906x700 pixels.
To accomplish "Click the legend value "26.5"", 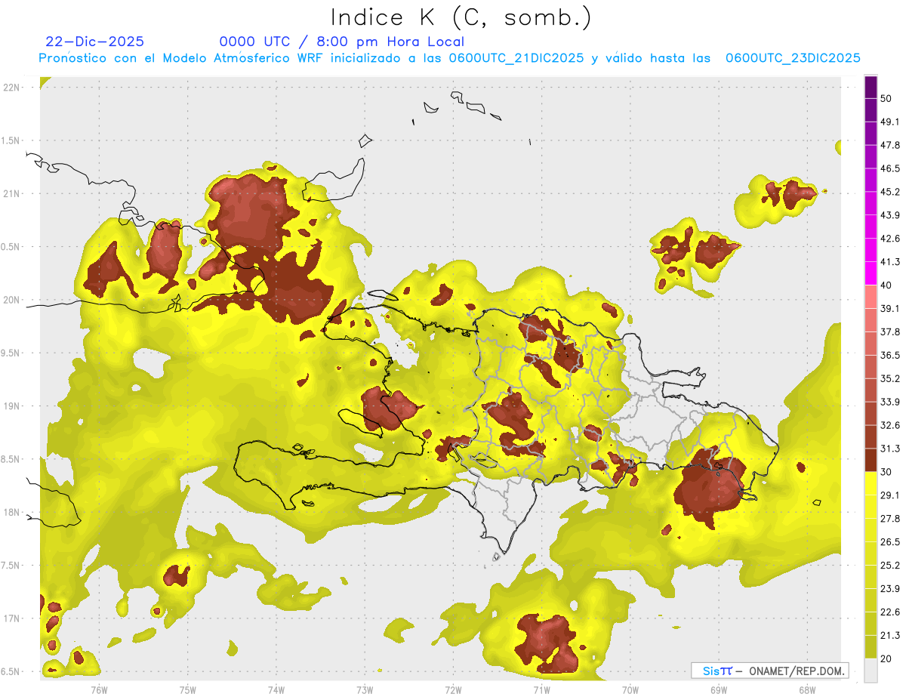I will click(x=889, y=542).
